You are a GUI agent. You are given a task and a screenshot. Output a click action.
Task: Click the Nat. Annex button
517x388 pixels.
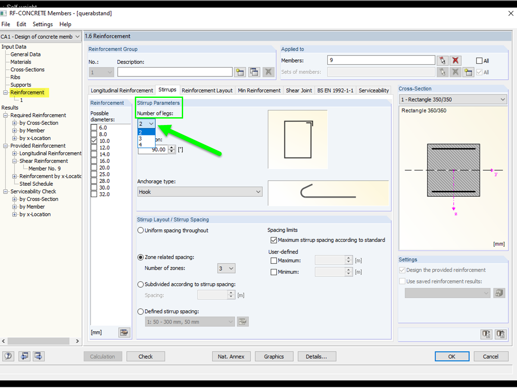click(x=231, y=357)
